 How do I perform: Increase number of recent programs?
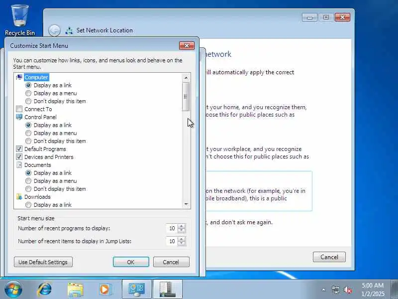click(x=182, y=226)
